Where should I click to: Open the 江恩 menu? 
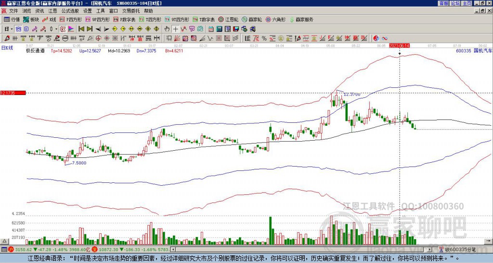pos(53,11)
